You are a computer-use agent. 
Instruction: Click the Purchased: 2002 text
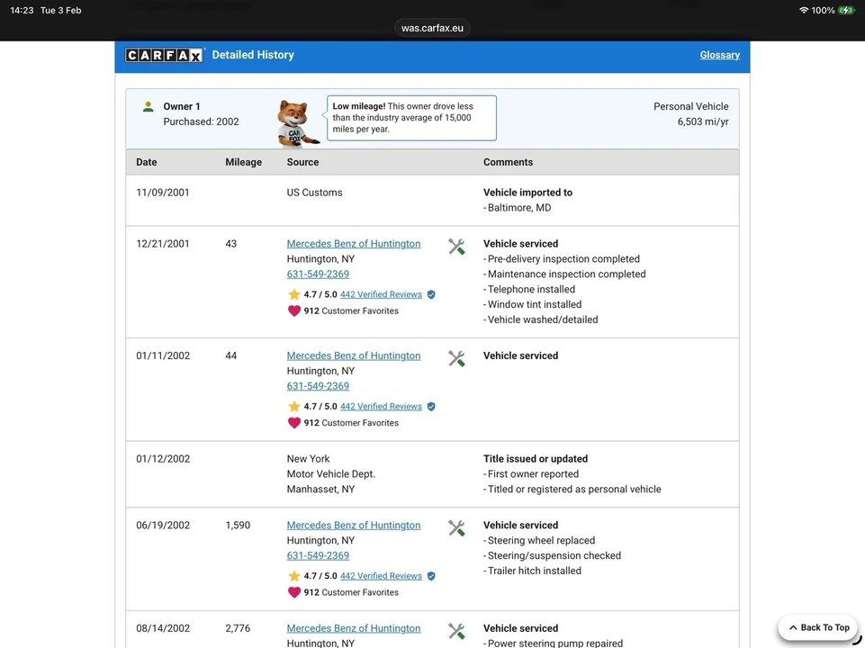[201, 121]
